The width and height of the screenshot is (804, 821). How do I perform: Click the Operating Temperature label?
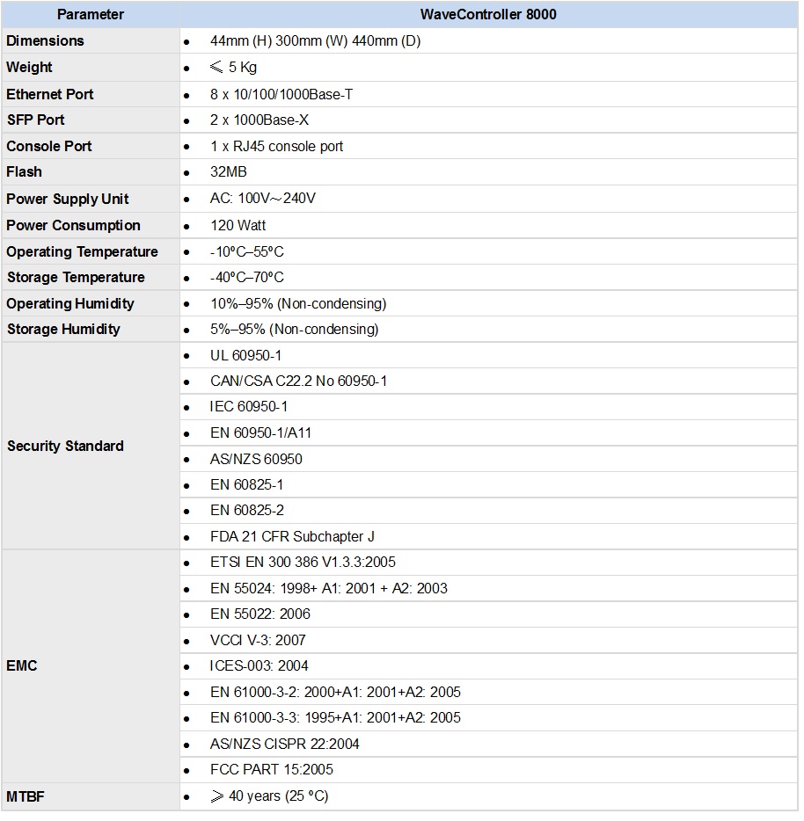click(83, 251)
